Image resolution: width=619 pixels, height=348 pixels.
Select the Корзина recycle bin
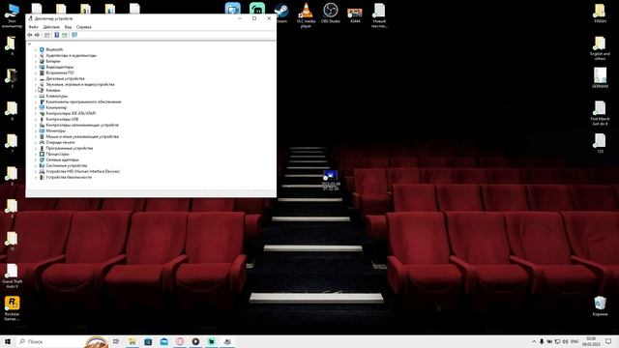pyautogui.click(x=600, y=305)
